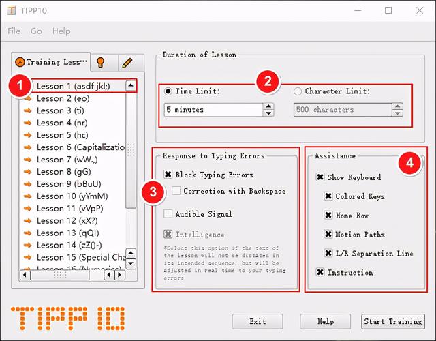Click the TIPP10 app icon in title bar
Viewport: 436px width, 341px height.
(12, 10)
